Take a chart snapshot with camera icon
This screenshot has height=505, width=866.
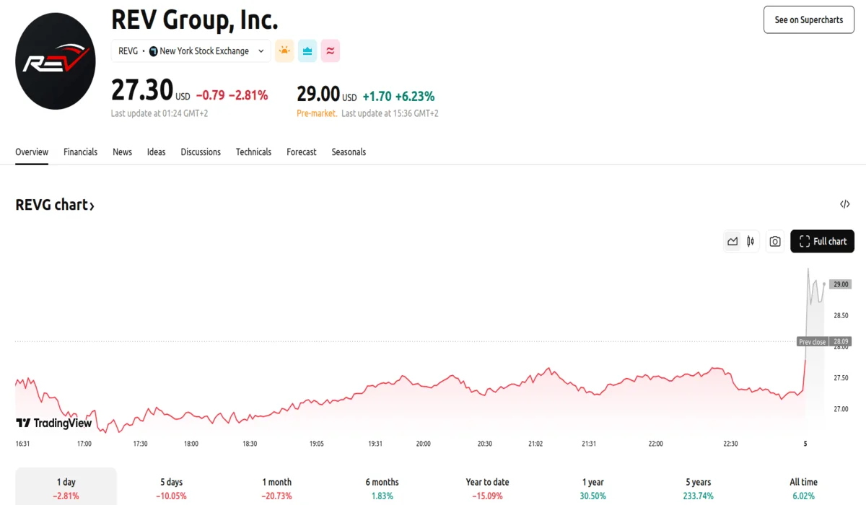[x=774, y=242]
